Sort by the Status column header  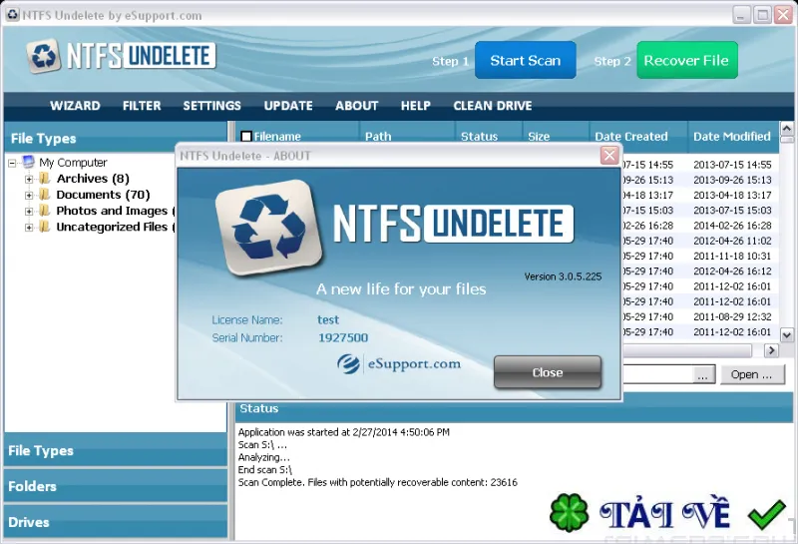coord(489,136)
